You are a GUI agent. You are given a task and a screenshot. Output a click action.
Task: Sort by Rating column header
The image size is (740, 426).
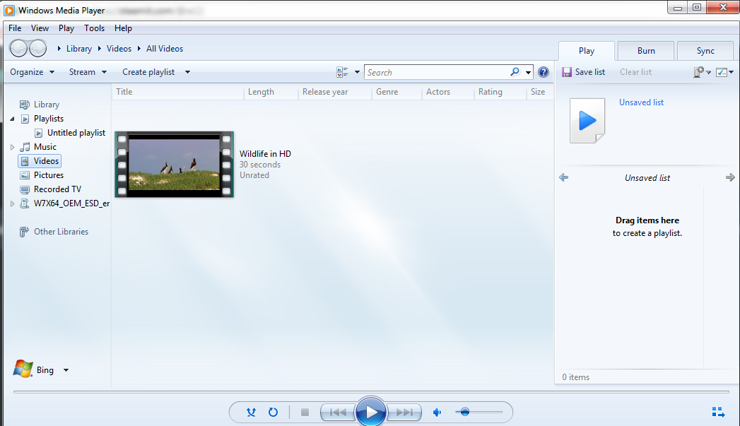(500, 92)
